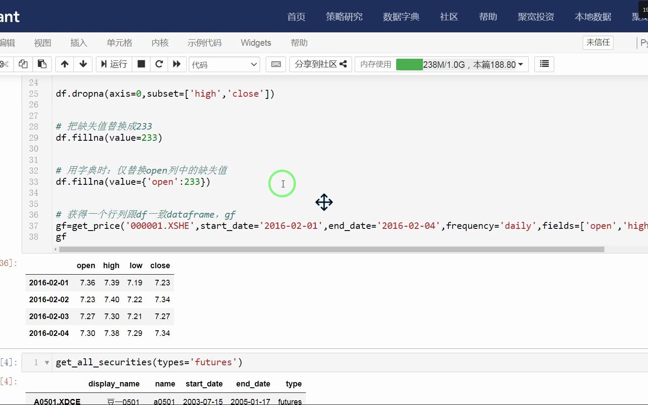Open the 插入 menu

tap(79, 43)
